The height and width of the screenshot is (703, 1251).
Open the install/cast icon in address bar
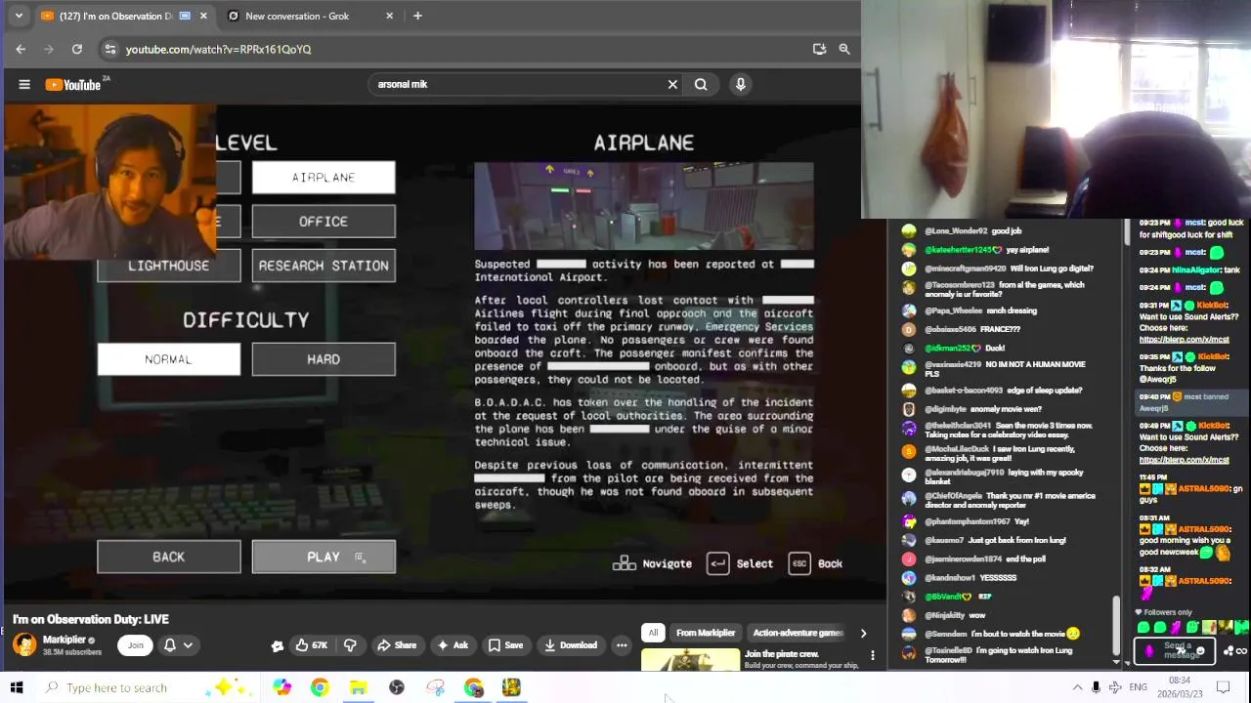[x=819, y=49]
